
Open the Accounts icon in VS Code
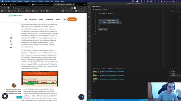click(x=89, y=91)
